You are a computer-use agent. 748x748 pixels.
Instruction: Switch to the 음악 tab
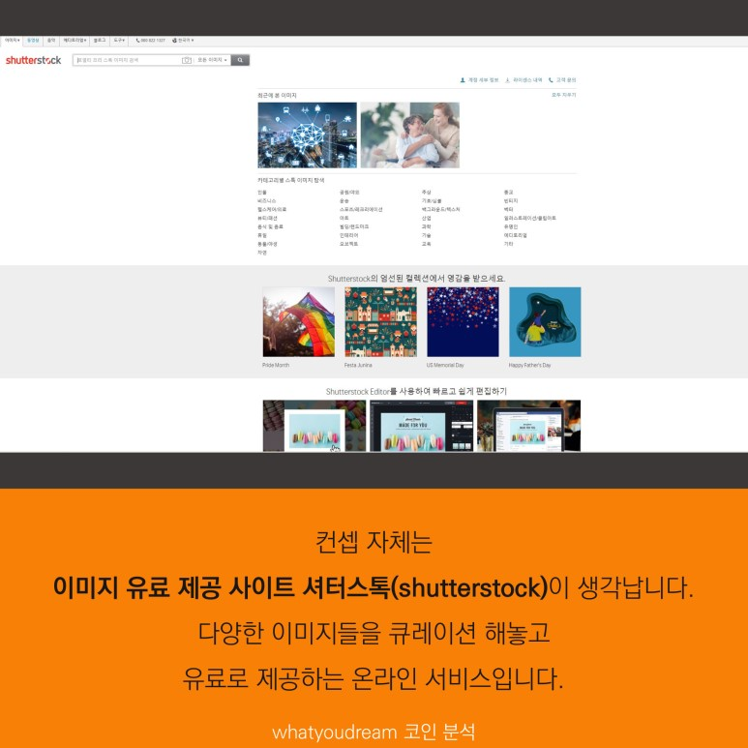(51, 41)
